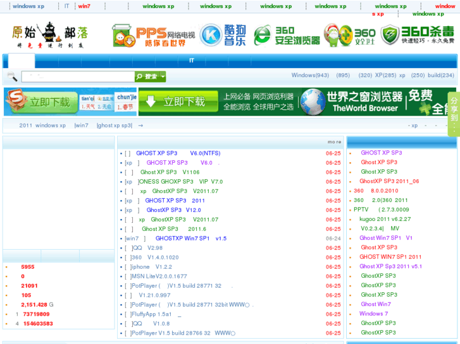Screen dimensions: 460x344
Task: Click the 2,151.428 G statistic
Action: 37,304
